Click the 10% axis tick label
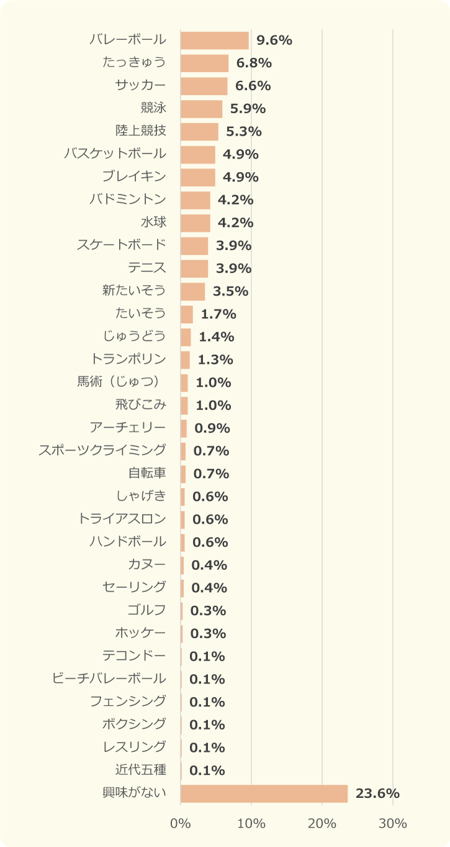 click(x=251, y=824)
